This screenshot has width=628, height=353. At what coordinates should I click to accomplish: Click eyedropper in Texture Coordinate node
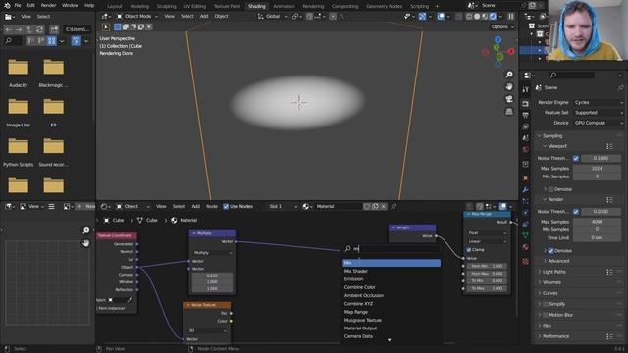130,300
